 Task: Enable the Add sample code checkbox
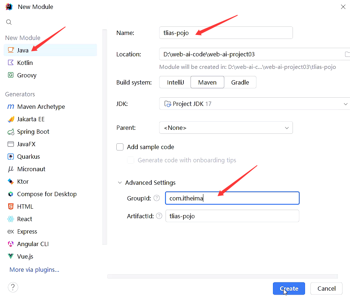point(120,147)
